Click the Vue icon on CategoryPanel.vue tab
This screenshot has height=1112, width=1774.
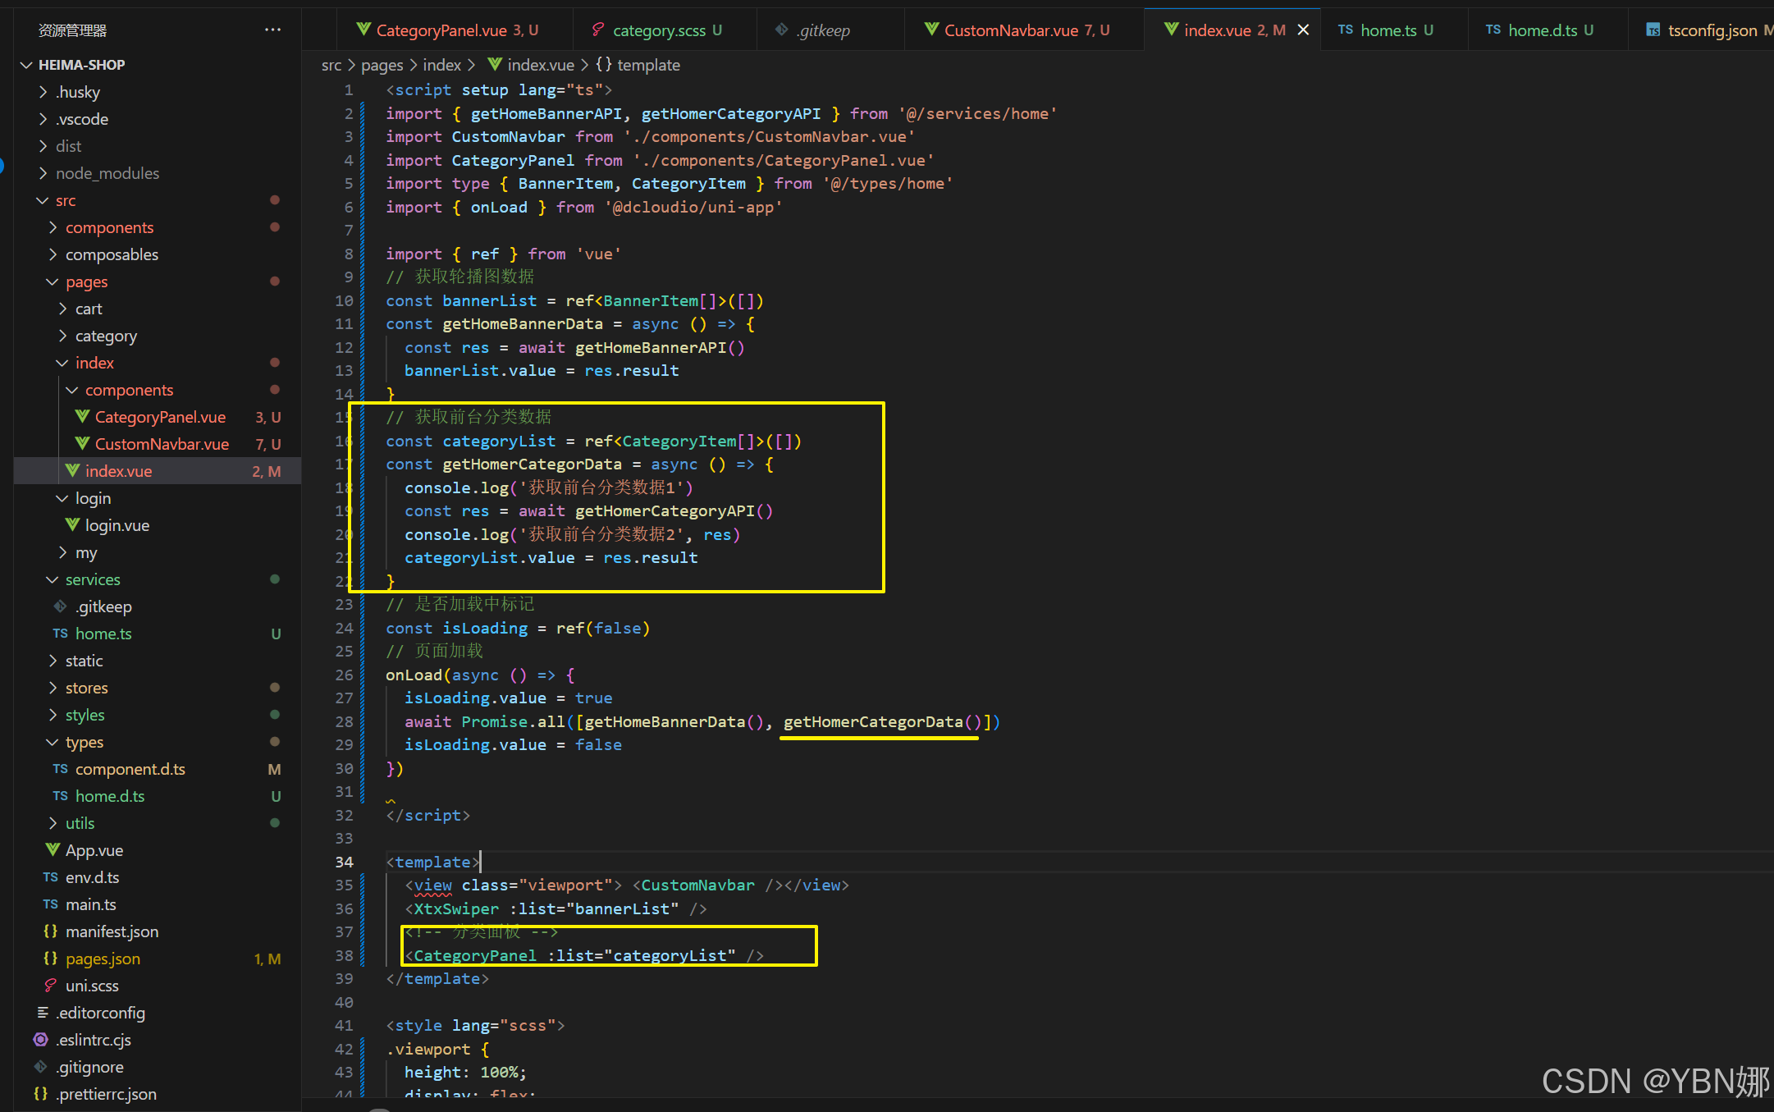(363, 30)
